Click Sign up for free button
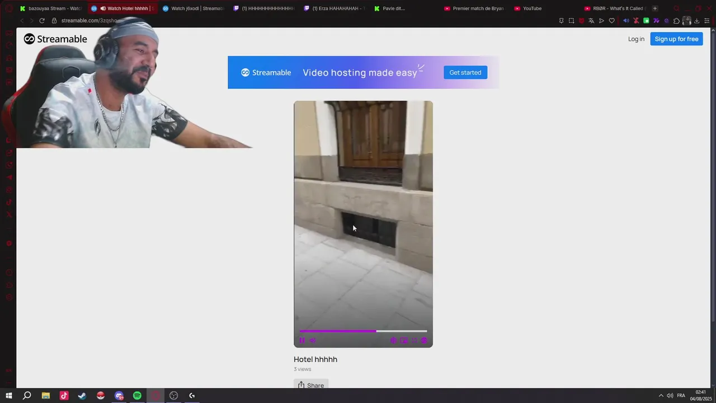This screenshot has width=716, height=403. (676, 39)
